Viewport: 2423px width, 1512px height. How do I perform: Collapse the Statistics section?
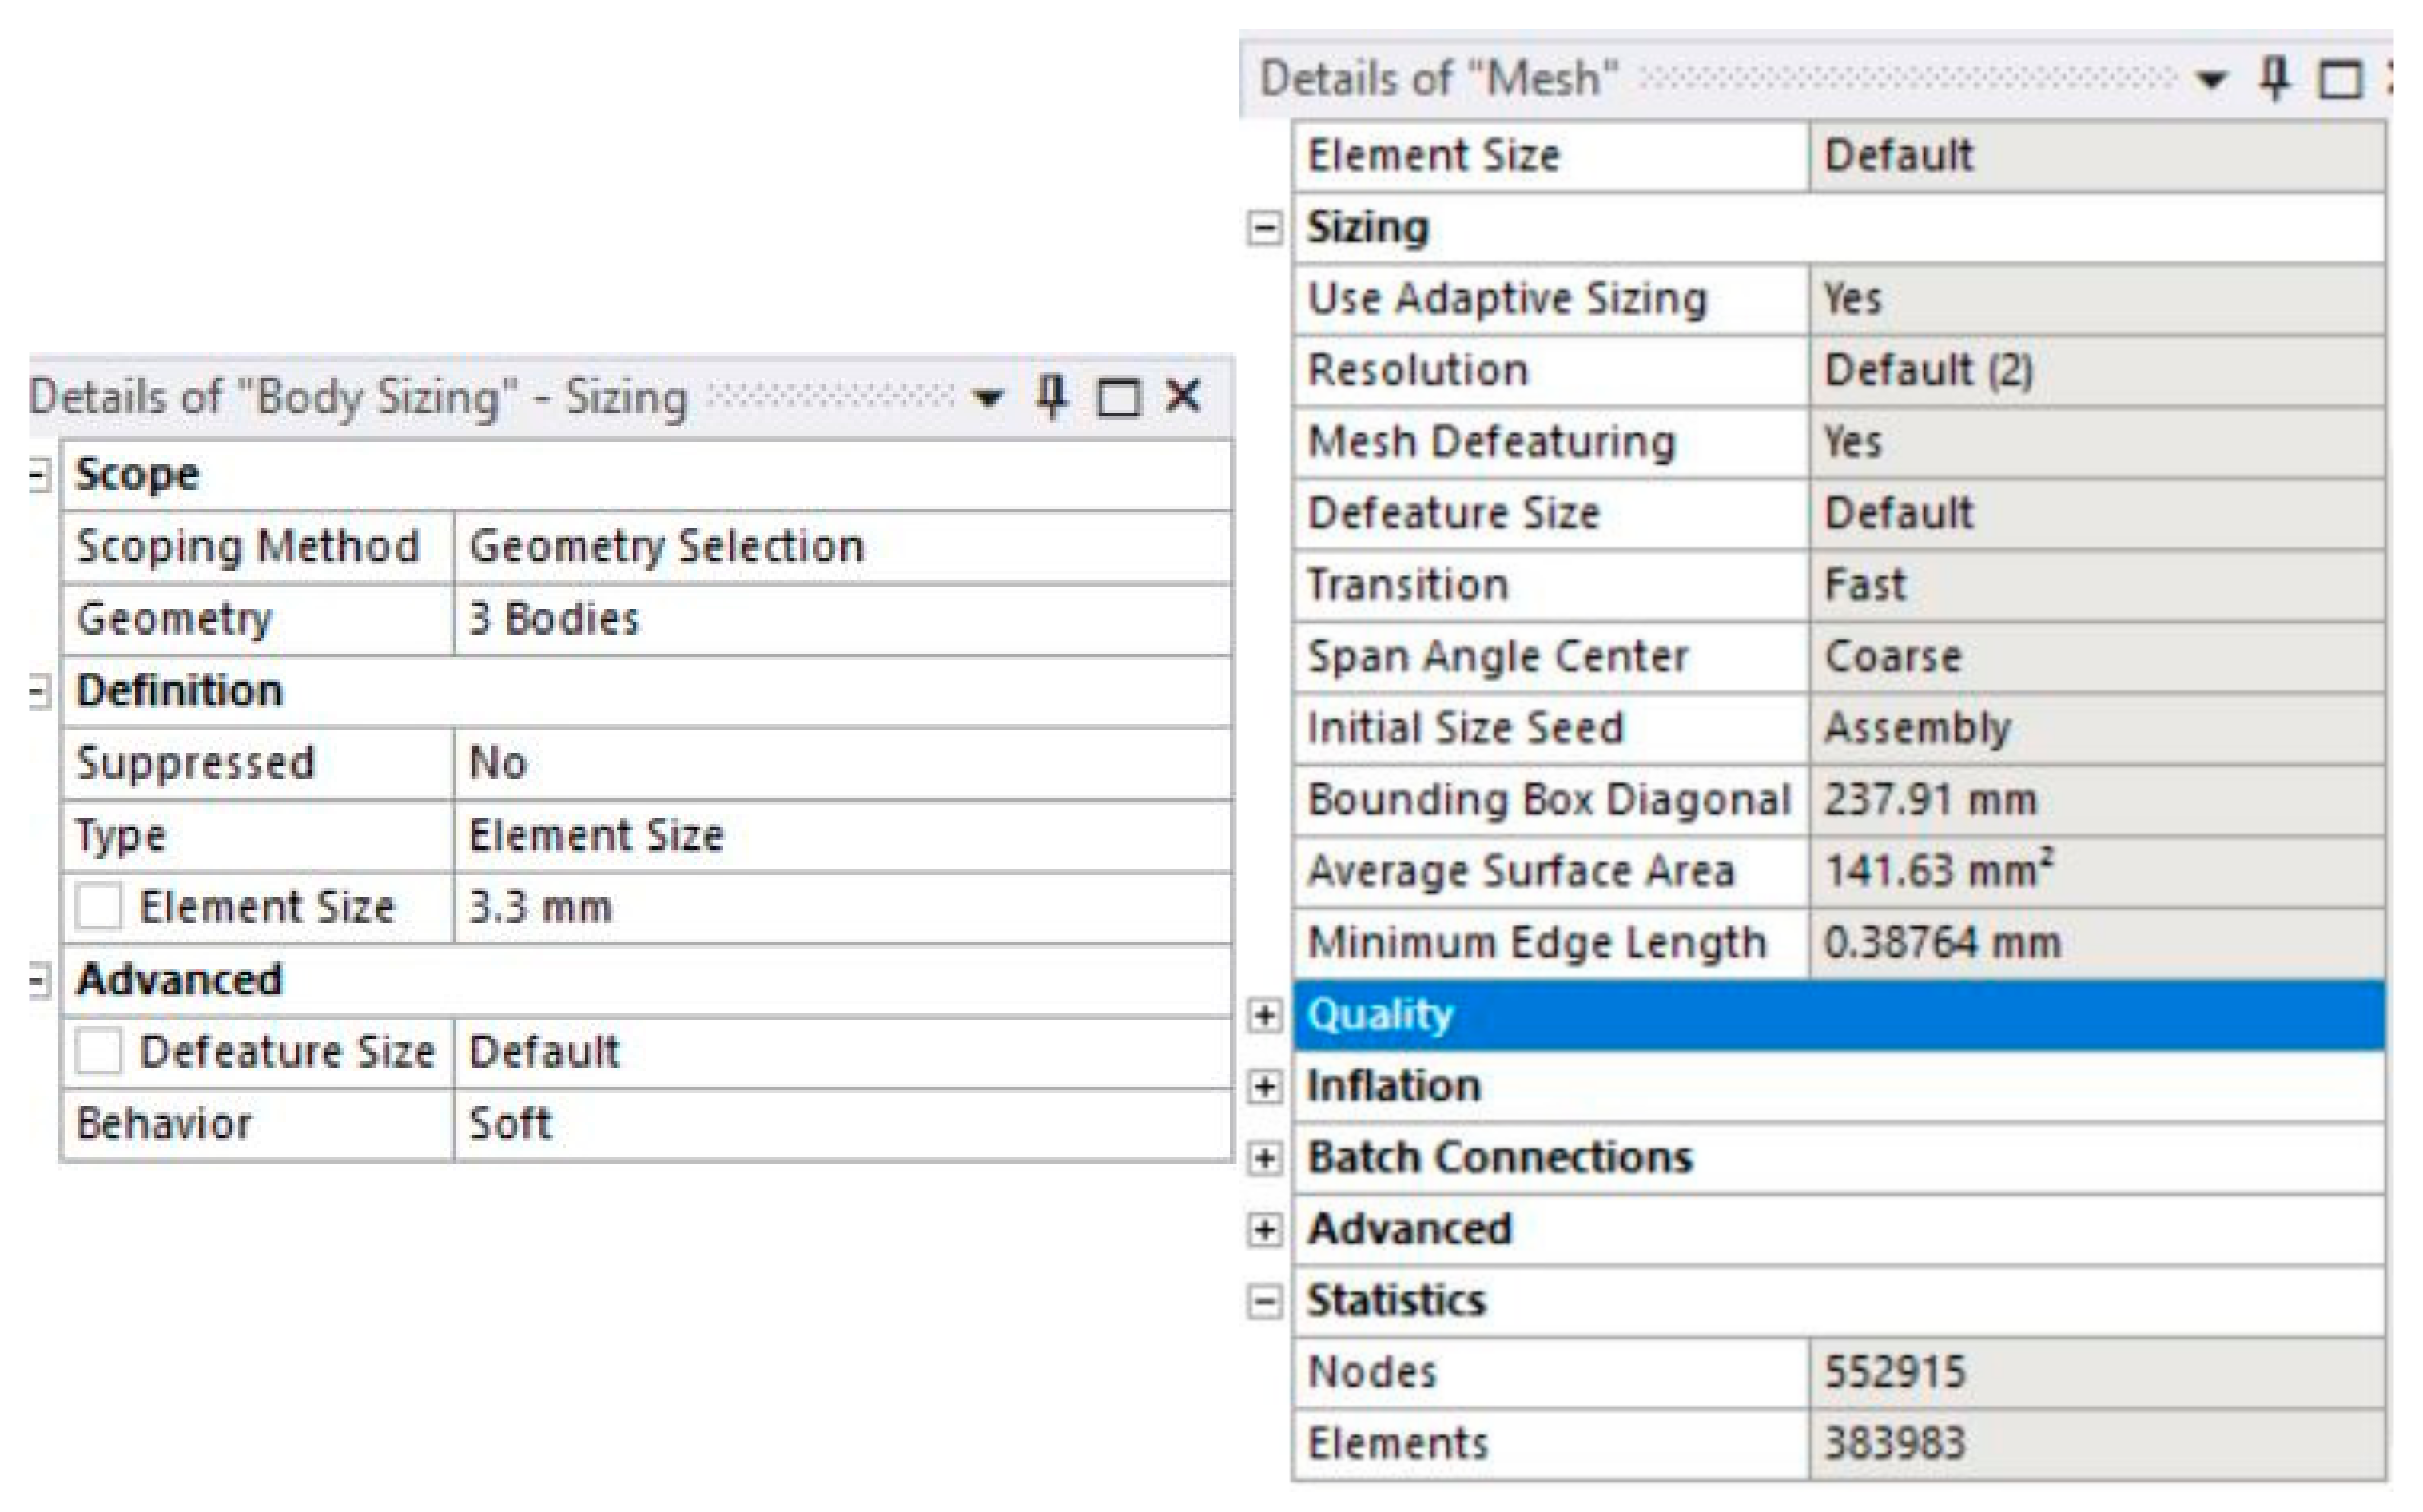coord(1265,1301)
